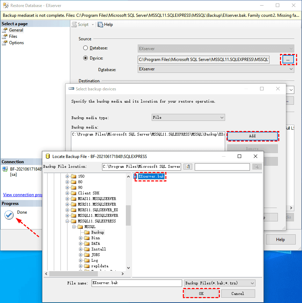This screenshot has width=302, height=303.
Task: Click Cancel in Locate Backup File
Action: (x=238, y=294)
